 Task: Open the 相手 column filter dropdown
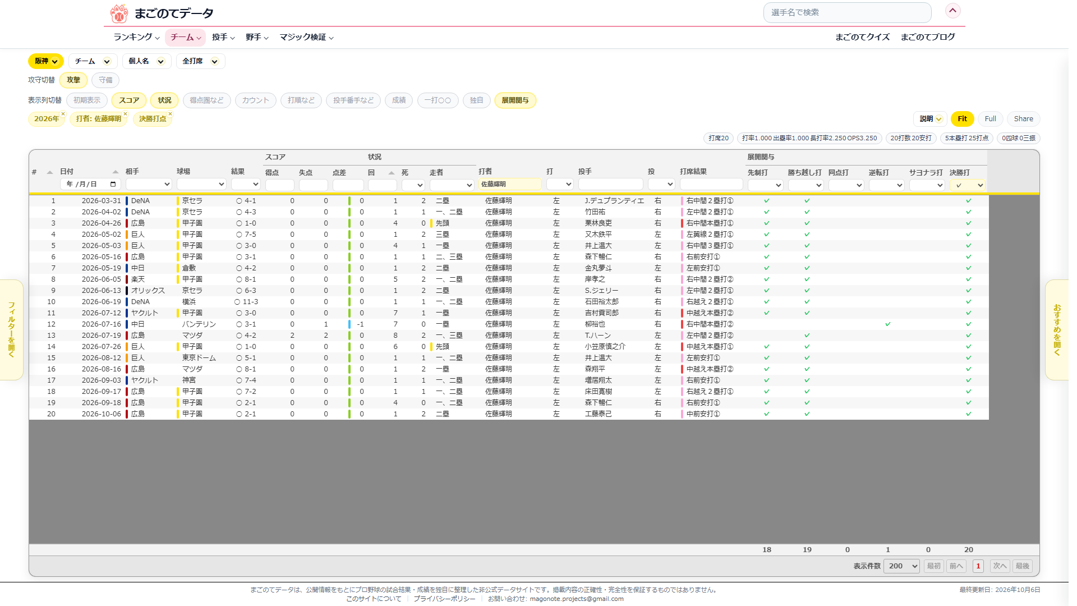[149, 184]
